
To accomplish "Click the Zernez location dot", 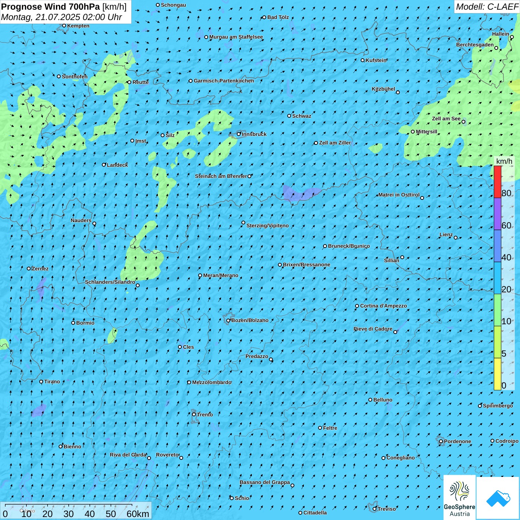I will 29,269.
